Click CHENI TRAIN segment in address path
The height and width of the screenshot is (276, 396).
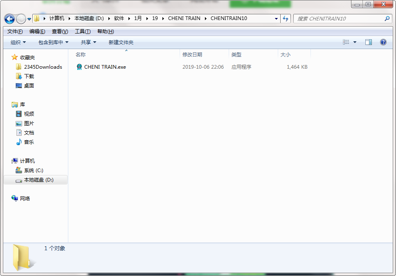(184, 18)
